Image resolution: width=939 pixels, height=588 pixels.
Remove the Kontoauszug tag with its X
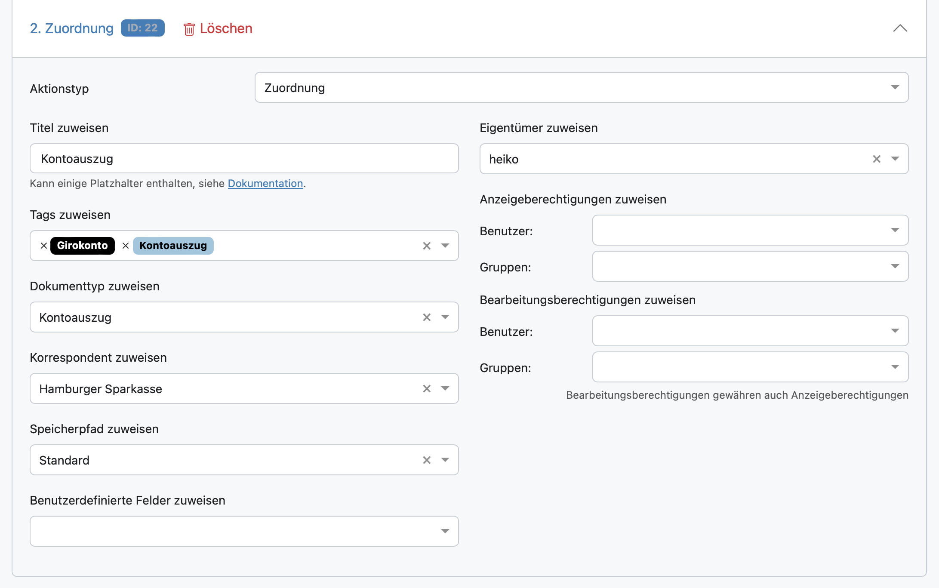(126, 246)
